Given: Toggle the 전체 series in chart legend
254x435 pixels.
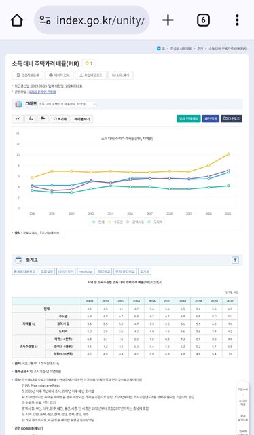Looking at the screenshot, I should (98, 222).
